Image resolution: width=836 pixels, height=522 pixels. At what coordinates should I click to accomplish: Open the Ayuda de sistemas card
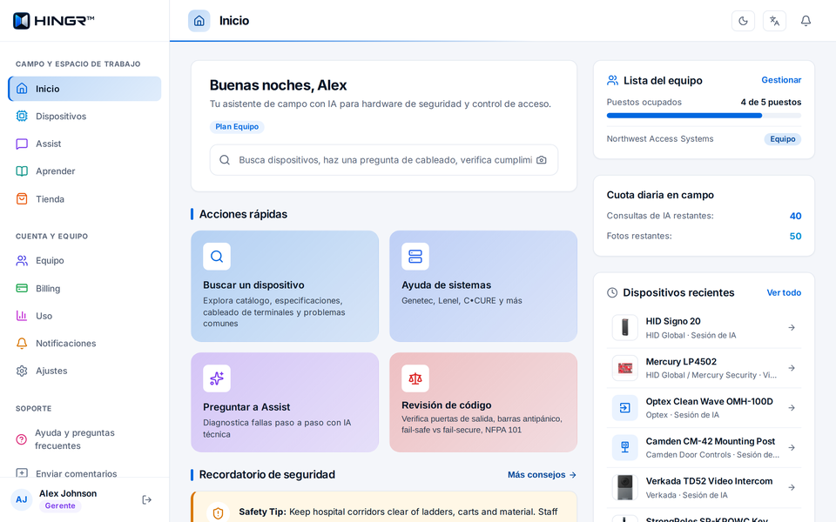(x=483, y=286)
